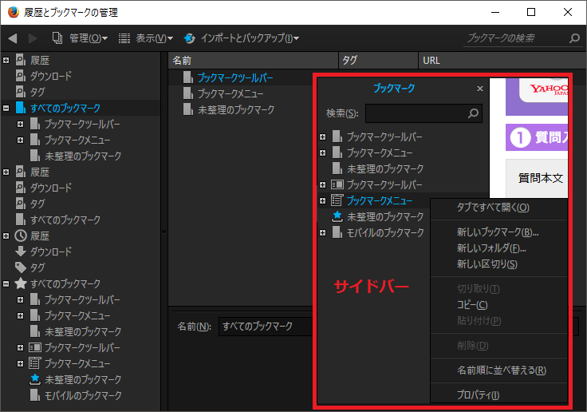Viewport: 587px width, 412px height.
Task: Click toolbar-style icon of ブックマークツールバー in left tree
Action: coord(35,347)
